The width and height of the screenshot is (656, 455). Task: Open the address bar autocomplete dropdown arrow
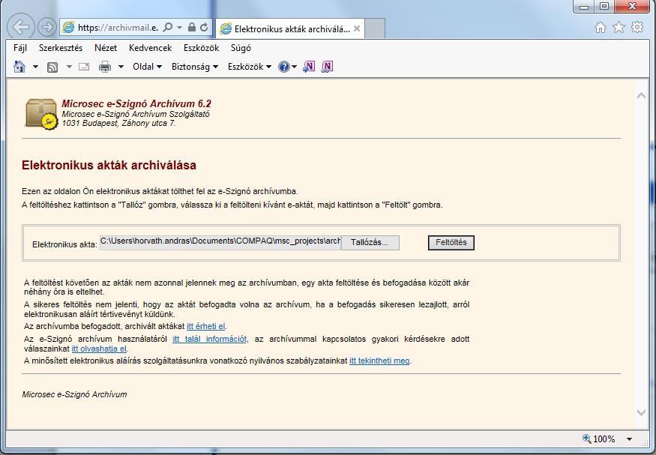coord(179,28)
